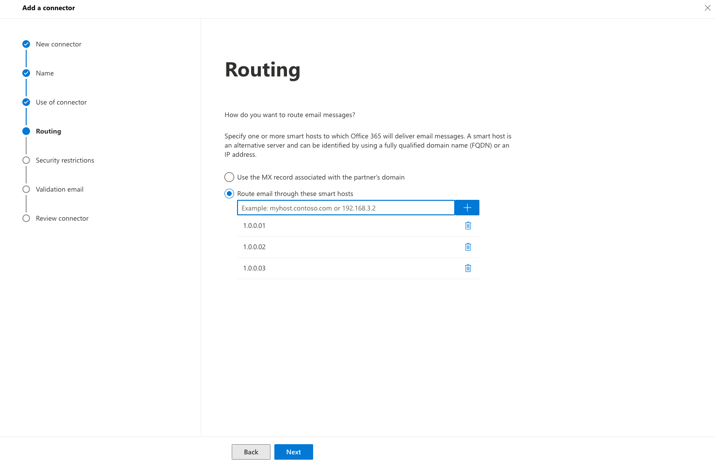Click the smart host example input field
The image size is (715, 465).
(x=345, y=208)
